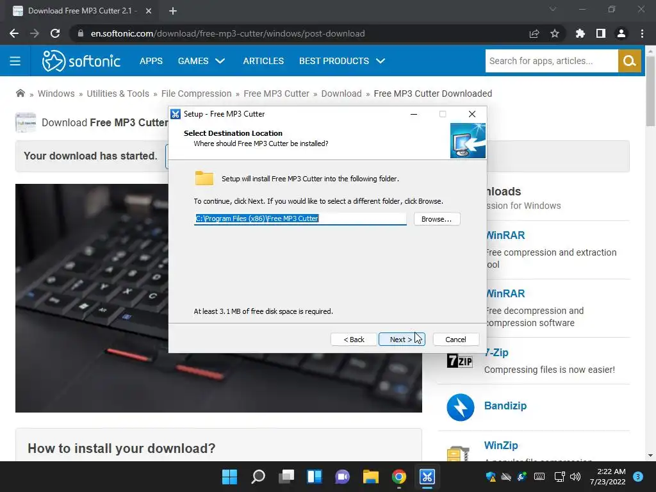Cancel the Free MP3 Cutter setup
Screen dimensions: 656x492
(x=455, y=340)
